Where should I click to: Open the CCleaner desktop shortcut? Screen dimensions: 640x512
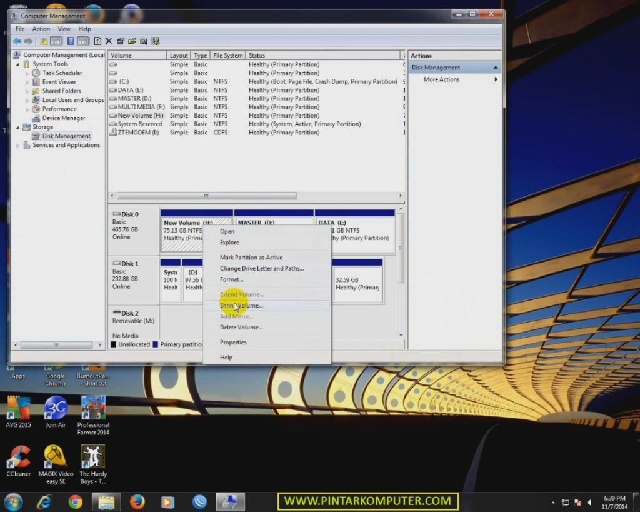point(18,461)
